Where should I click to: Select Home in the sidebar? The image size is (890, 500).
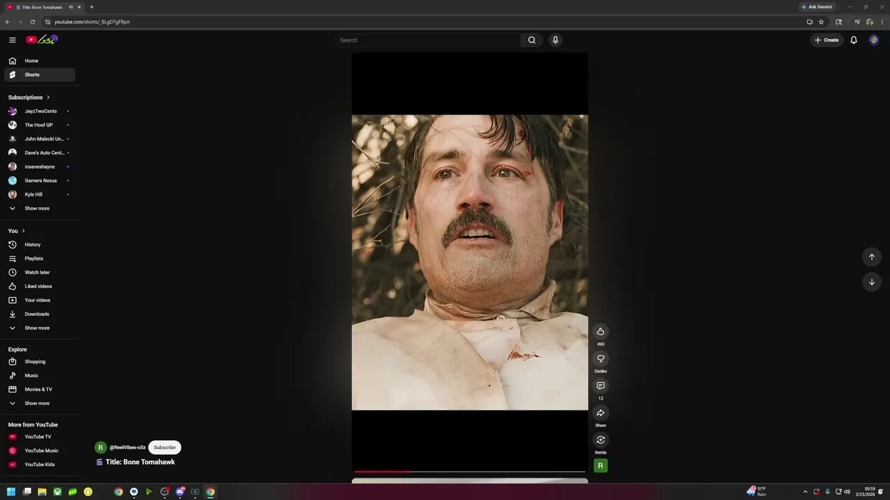pos(40,61)
